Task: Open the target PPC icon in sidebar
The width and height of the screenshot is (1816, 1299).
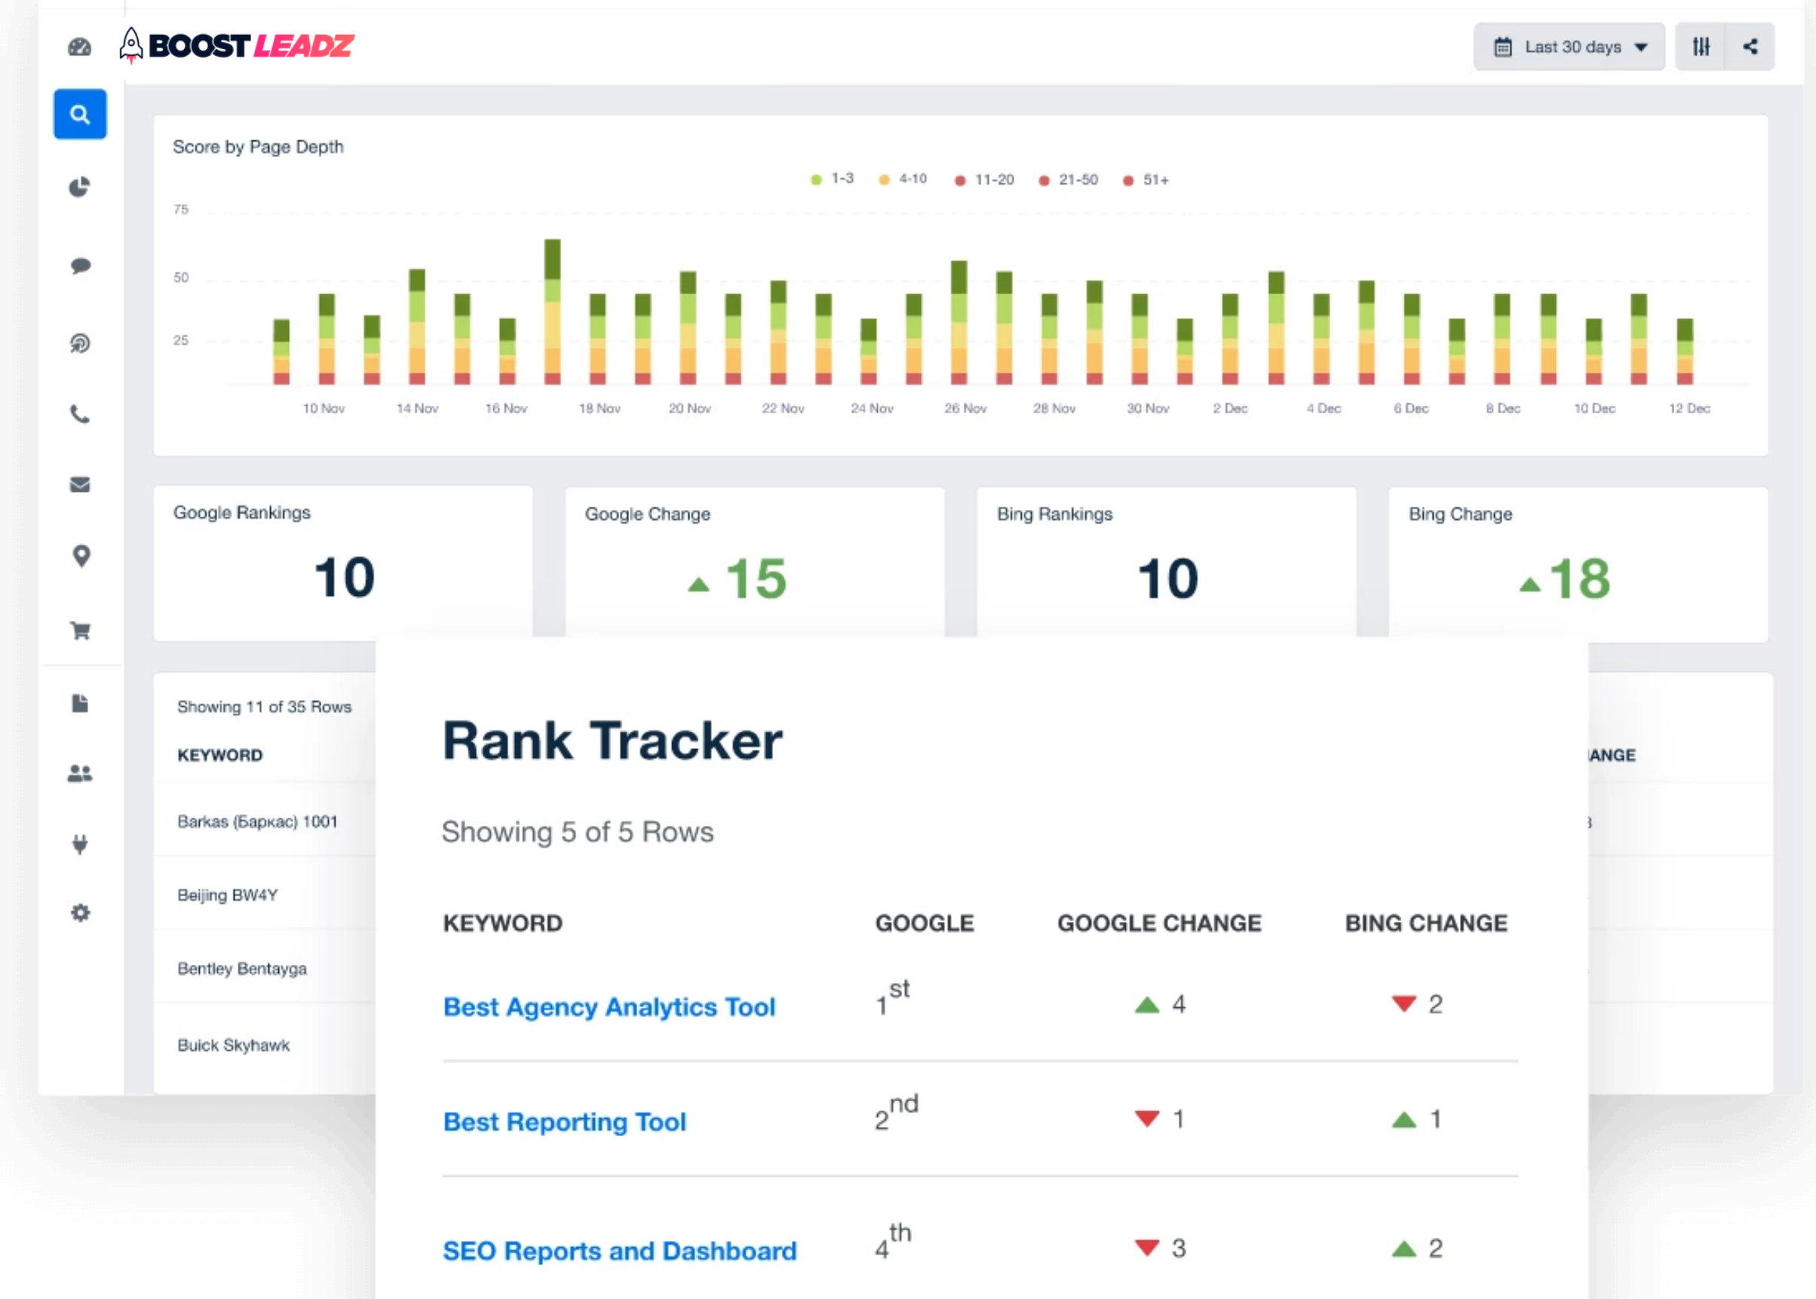Action: click(80, 343)
